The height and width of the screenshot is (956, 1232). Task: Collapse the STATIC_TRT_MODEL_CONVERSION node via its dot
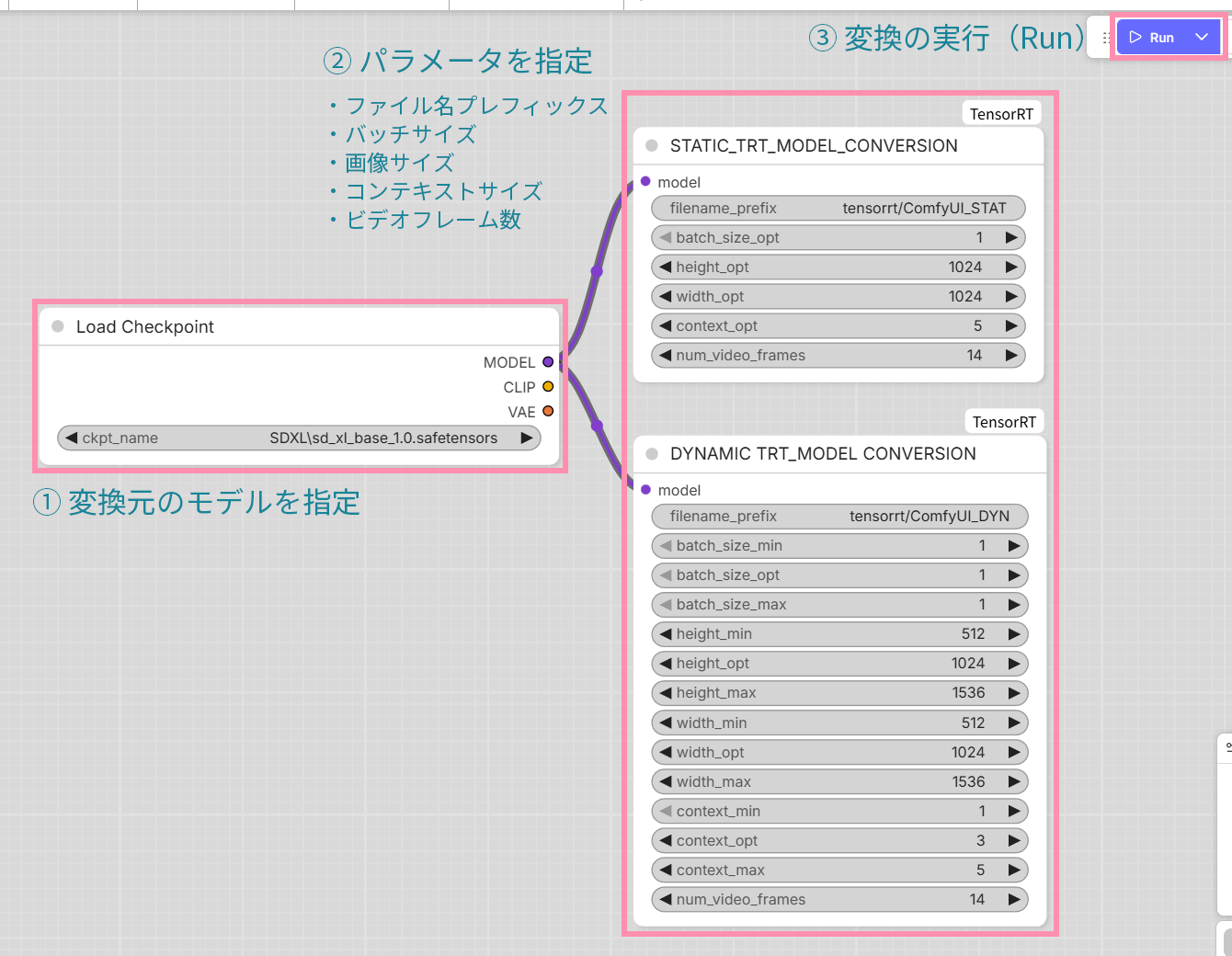[652, 145]
